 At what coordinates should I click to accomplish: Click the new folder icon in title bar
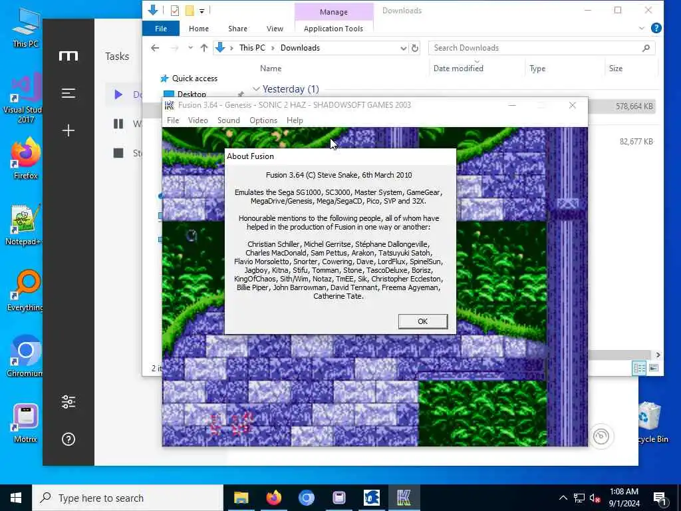[x=190, y=11]
